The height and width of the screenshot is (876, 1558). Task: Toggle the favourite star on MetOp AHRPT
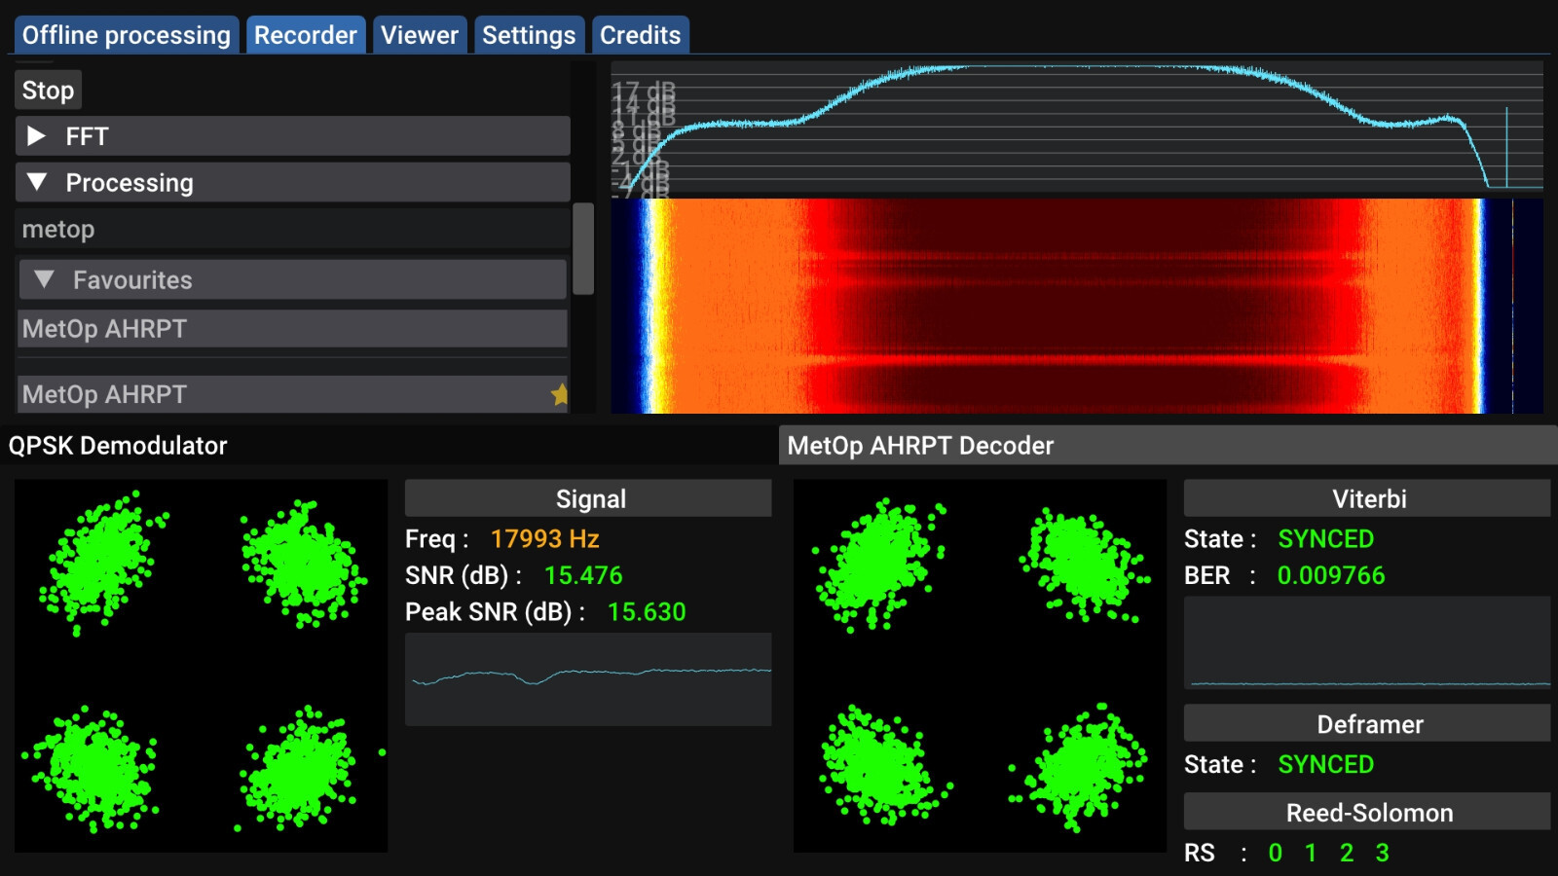(559, 394)
